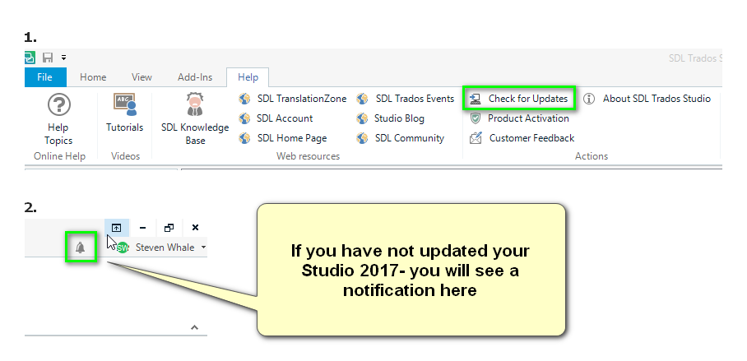Click the SDL Account globe icon

244,118
